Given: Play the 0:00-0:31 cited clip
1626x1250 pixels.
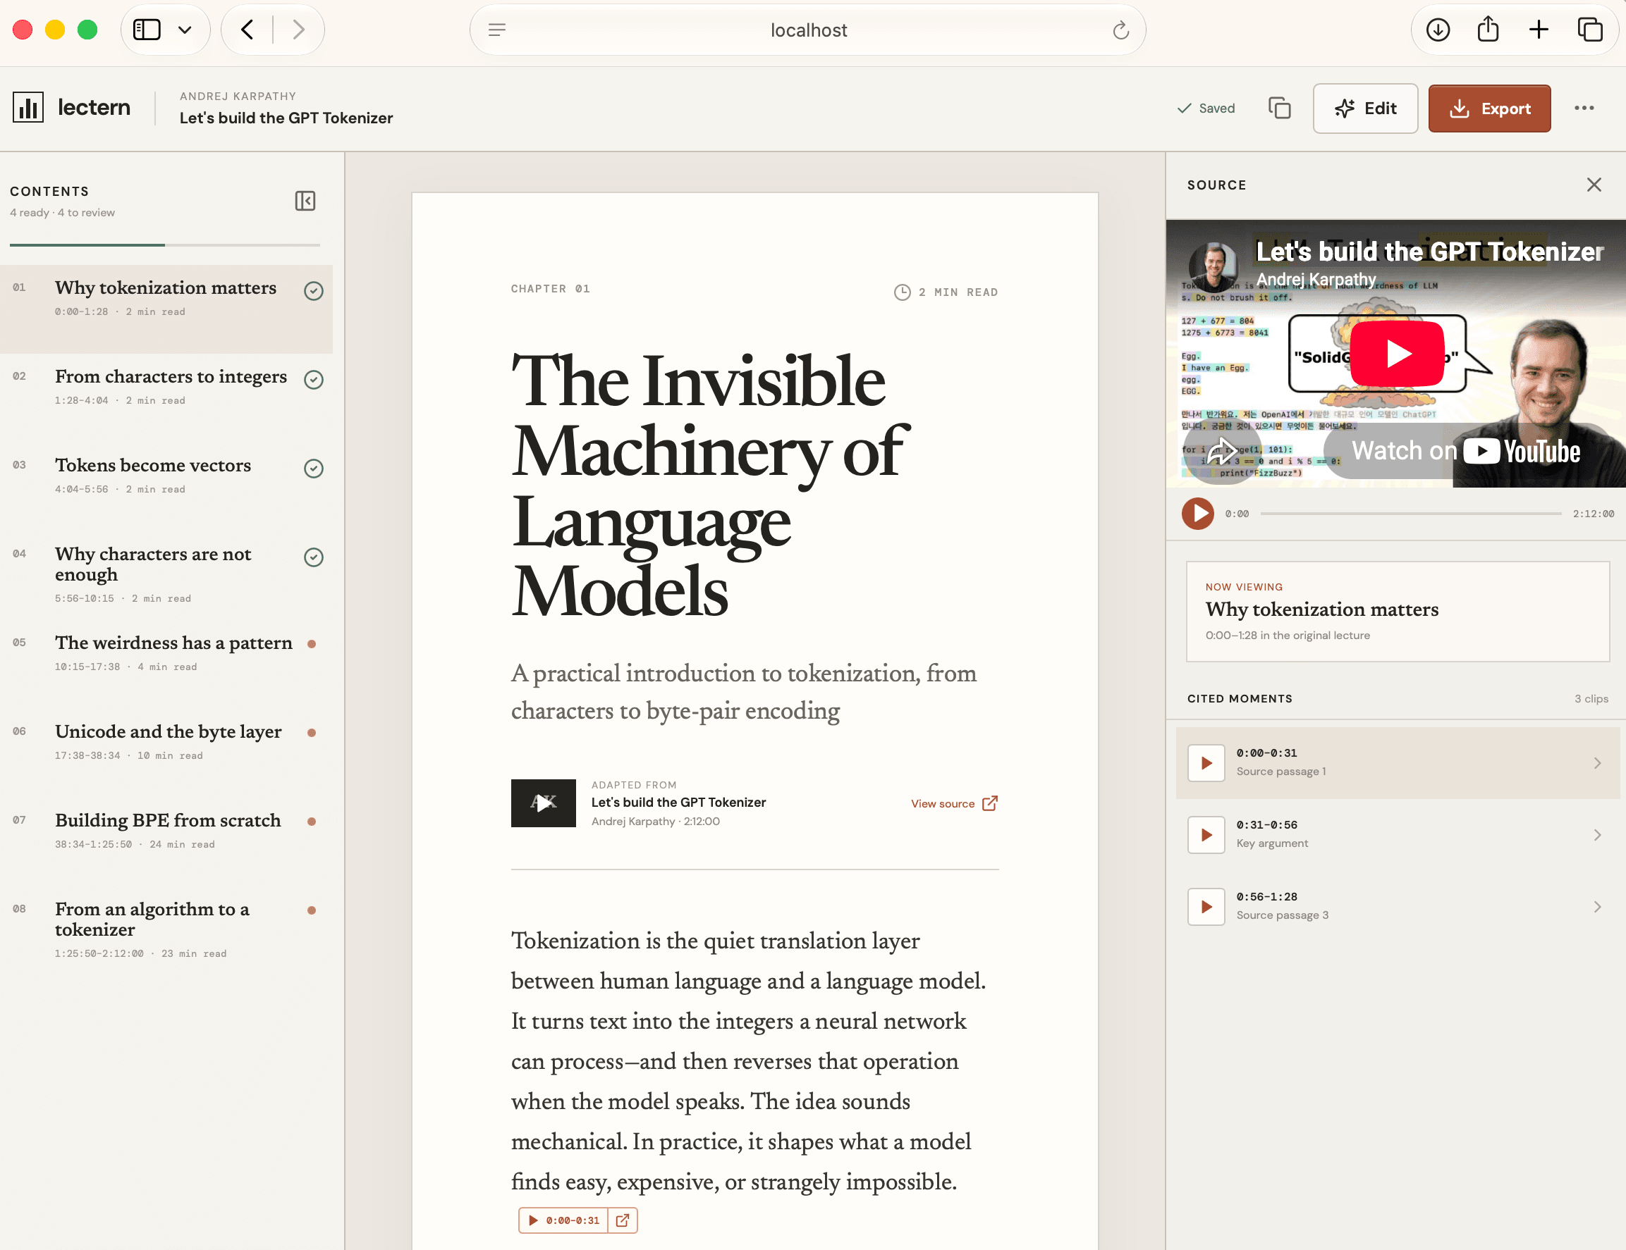Looking at the screenshot, I should point(1206,762).
